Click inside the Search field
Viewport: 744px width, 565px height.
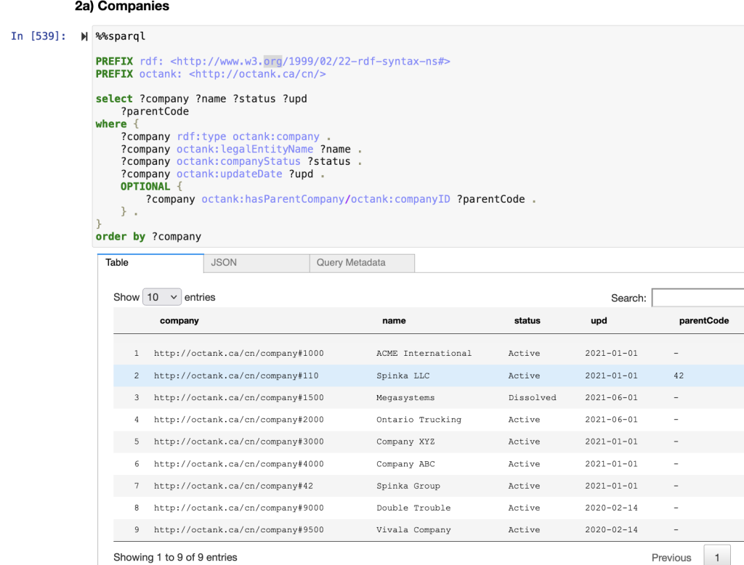pos(697,298)
